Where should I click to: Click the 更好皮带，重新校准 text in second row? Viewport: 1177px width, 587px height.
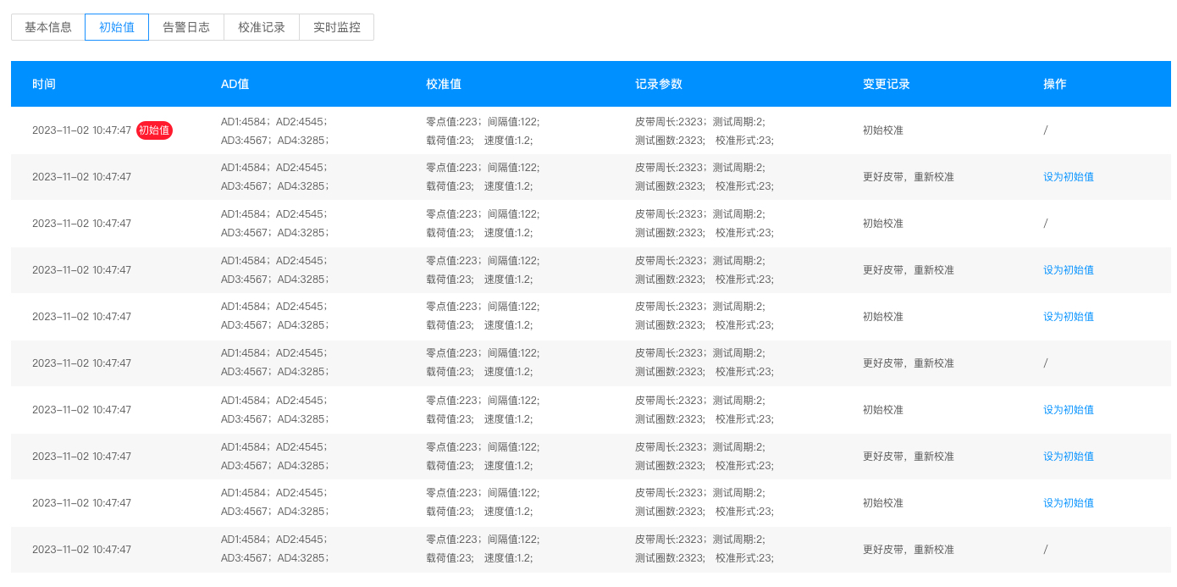point(906,176)
